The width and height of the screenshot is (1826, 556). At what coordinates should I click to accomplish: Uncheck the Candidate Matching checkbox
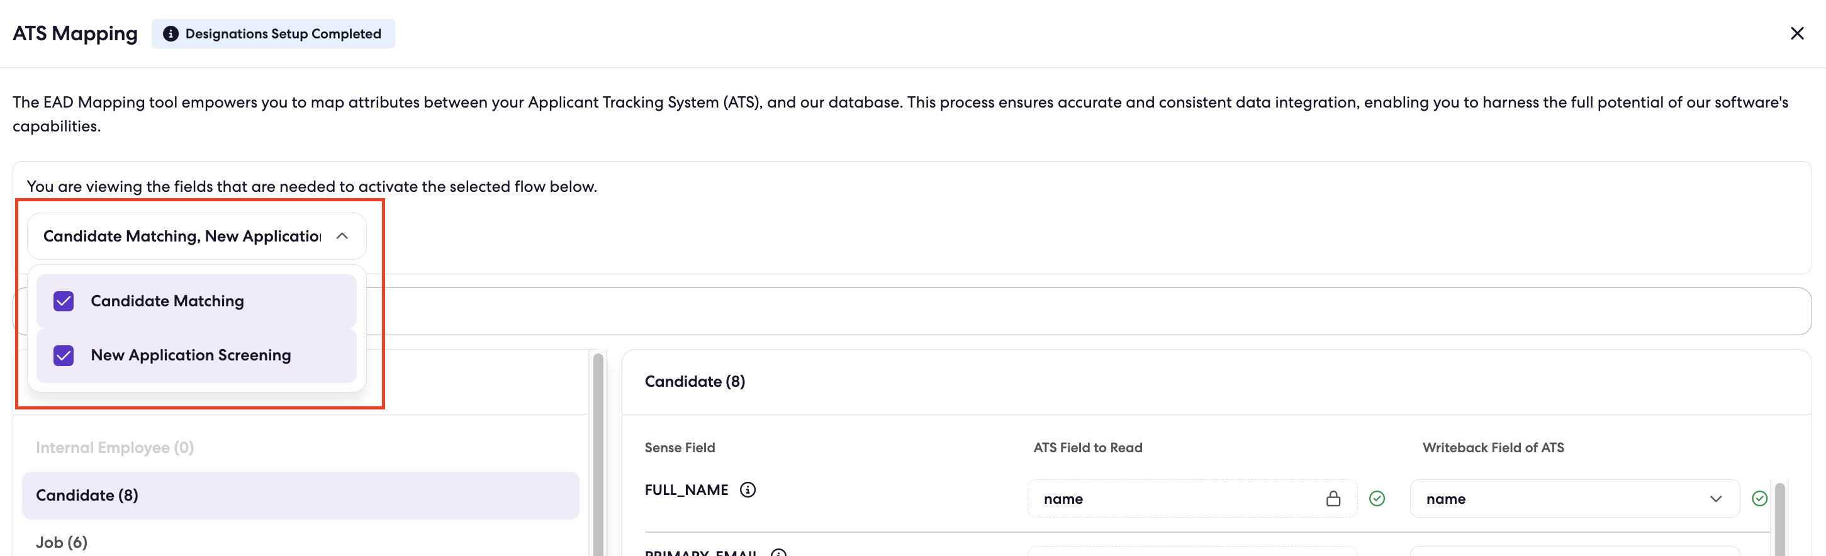(64, 301)
